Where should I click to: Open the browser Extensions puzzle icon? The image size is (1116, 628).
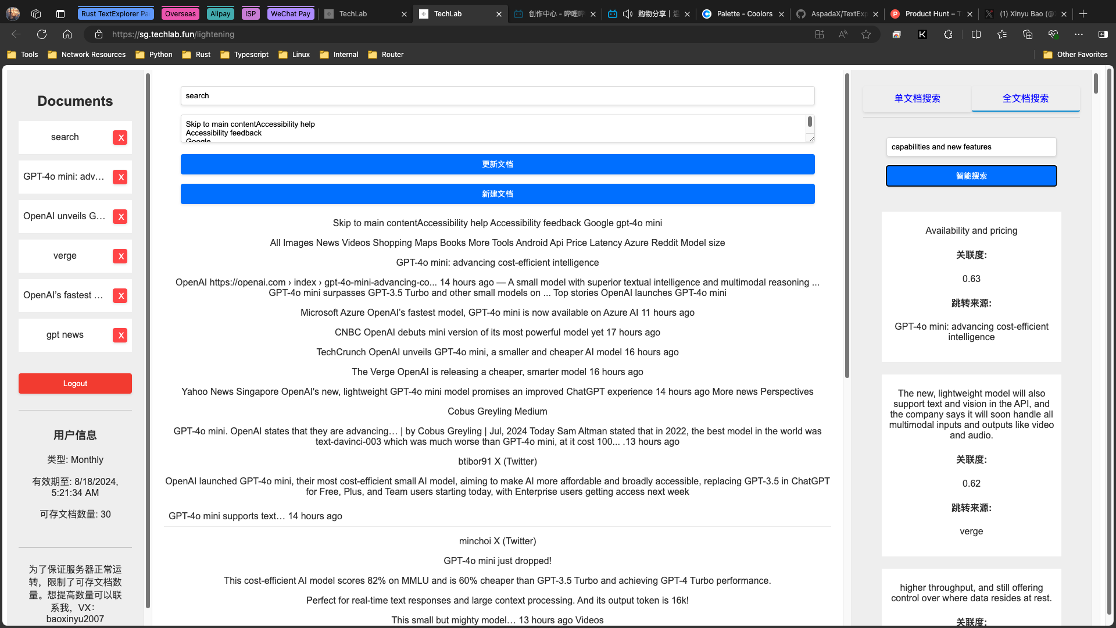point(948,34)
